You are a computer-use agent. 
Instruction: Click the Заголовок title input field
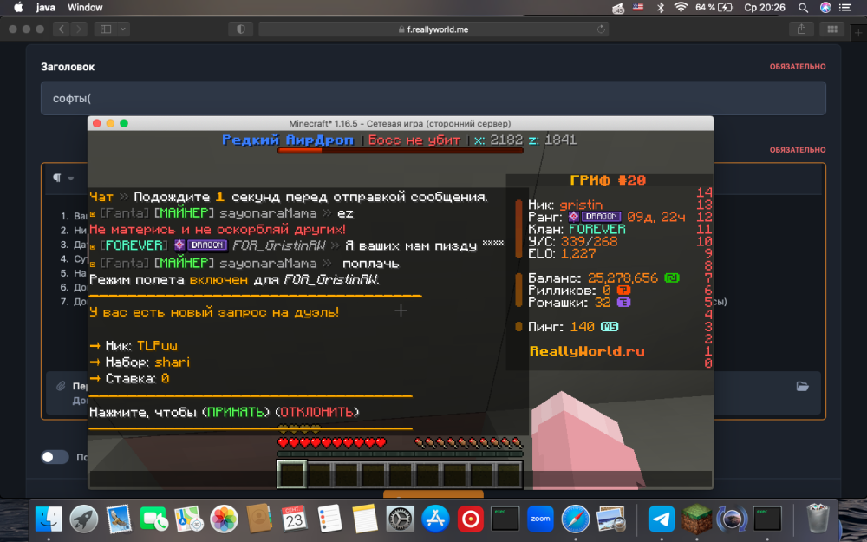pyautogui.click(x=433, y=99)
